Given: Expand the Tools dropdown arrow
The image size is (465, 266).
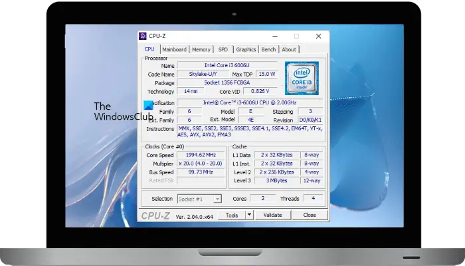Looking at the screenshot, I should (249, 215).
